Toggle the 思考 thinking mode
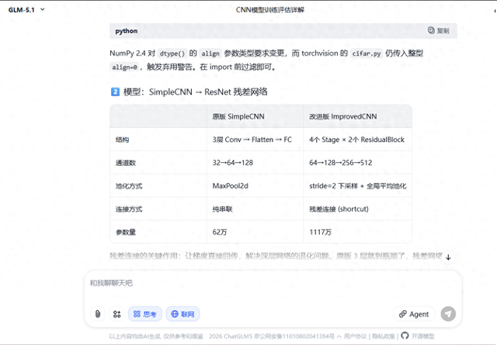 pos(145,314)
